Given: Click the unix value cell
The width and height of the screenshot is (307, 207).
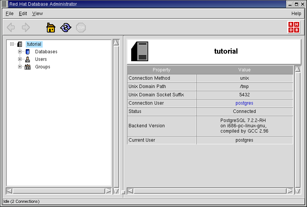Looking at the screenshot, I should [x=245, y=78].
